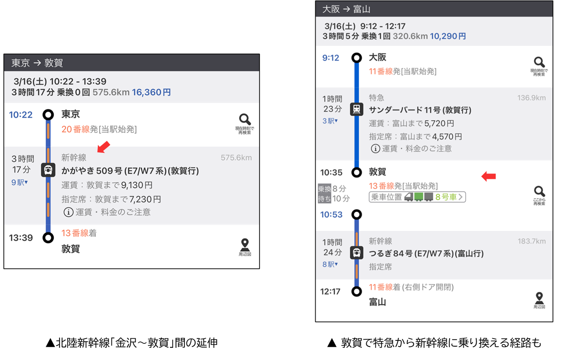
Task: Click the 10,290円 total fare
Action: [448, 36]
